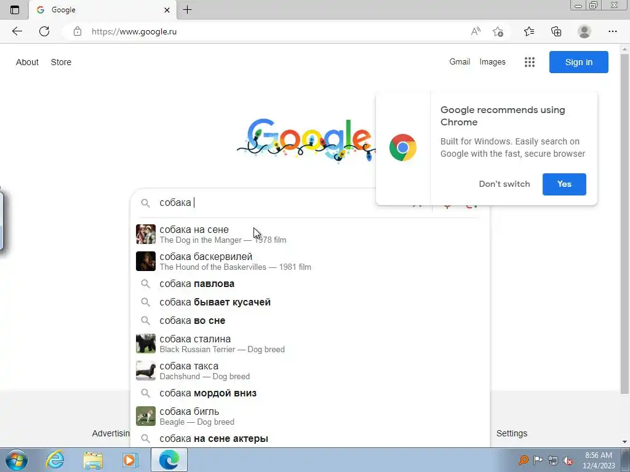Screen dimensions: 630x472
Task: Select suggestion собака на сене
Action: click(310, 234)
